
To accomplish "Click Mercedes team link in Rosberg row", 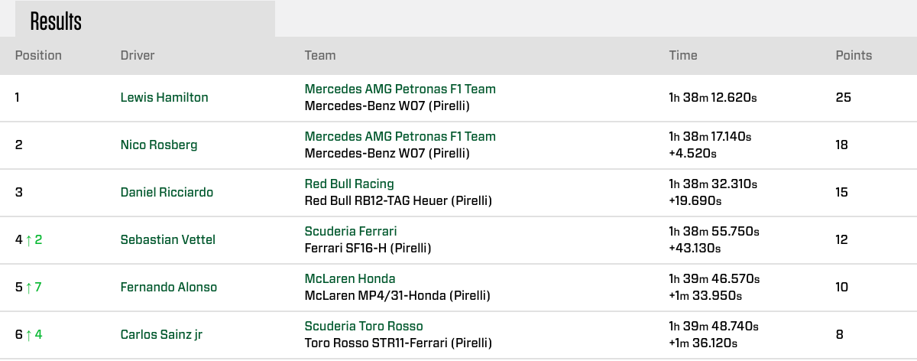I will click(x=400, y=136).
